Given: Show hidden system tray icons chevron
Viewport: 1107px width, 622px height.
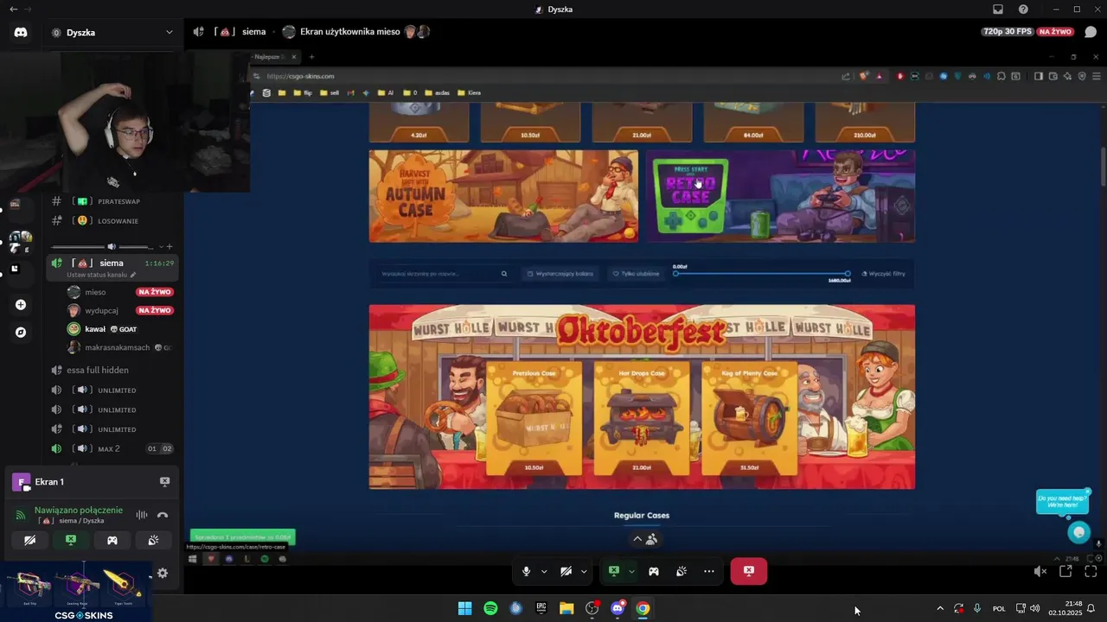Looking at the screenshot, I should [x=940, y=608].
